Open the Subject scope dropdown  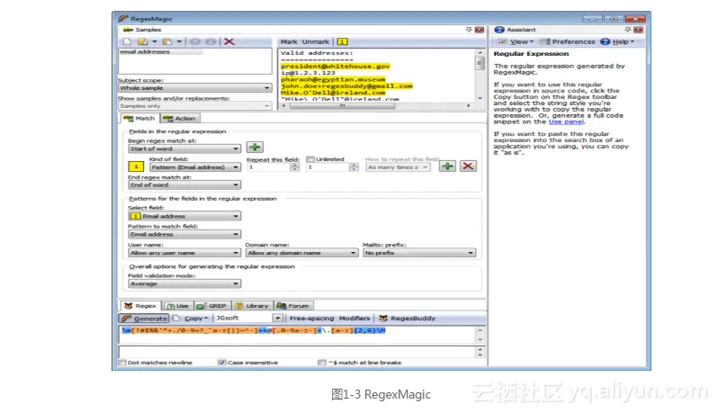(x=195, y=88)
